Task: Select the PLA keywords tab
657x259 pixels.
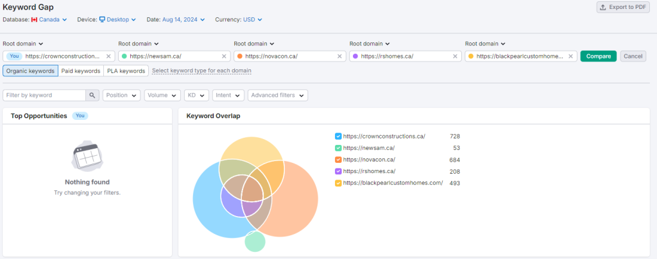Action: 126,71
